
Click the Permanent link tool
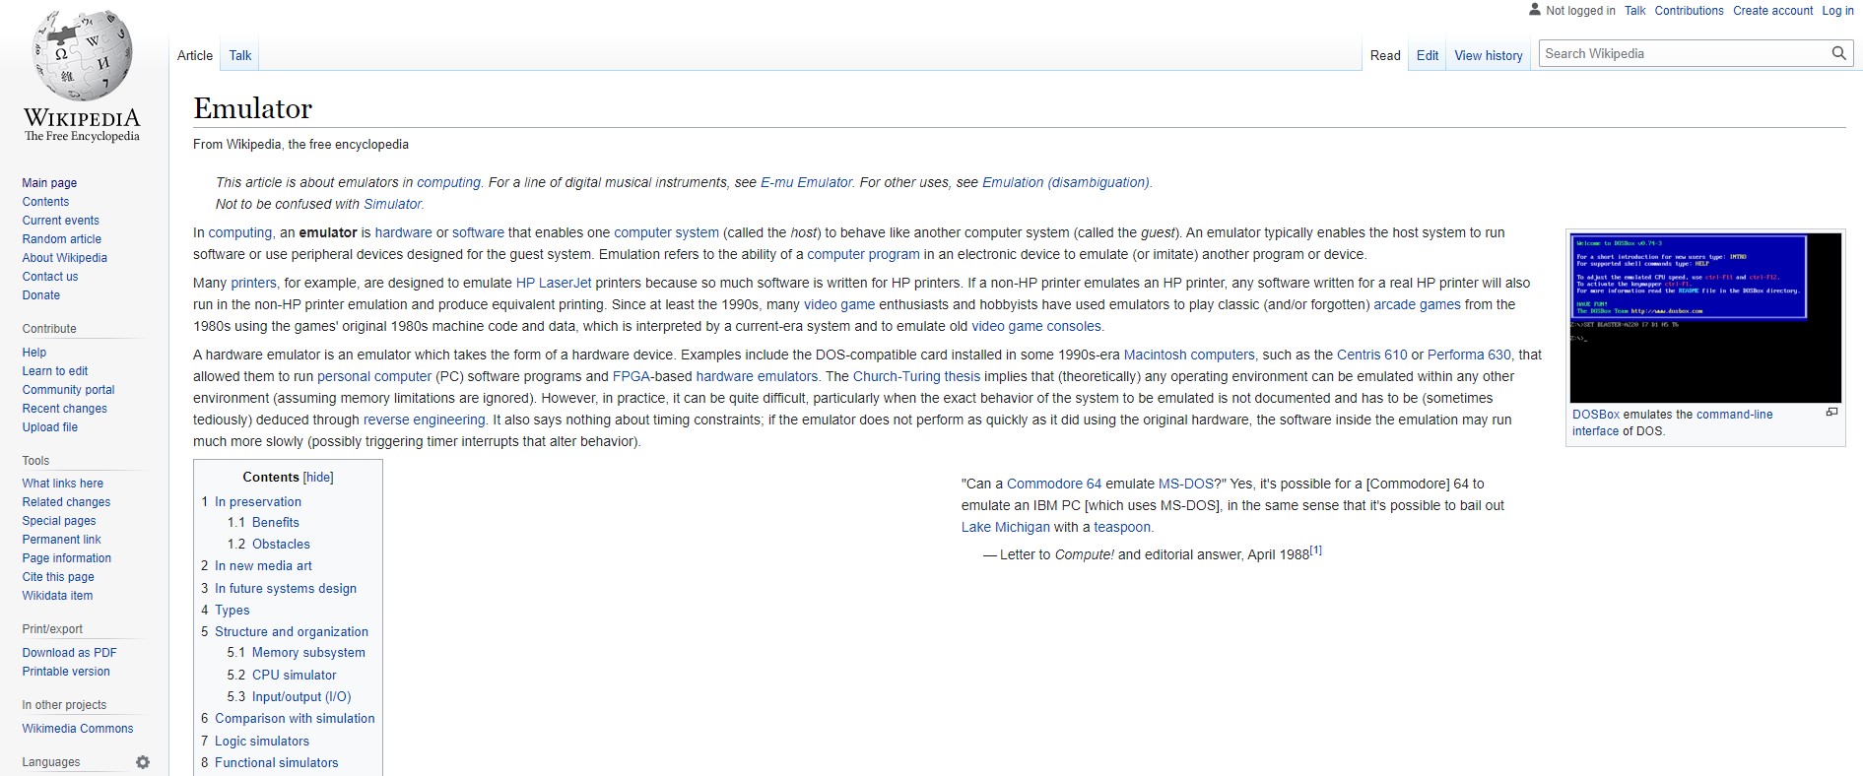(x=62, y=540)
